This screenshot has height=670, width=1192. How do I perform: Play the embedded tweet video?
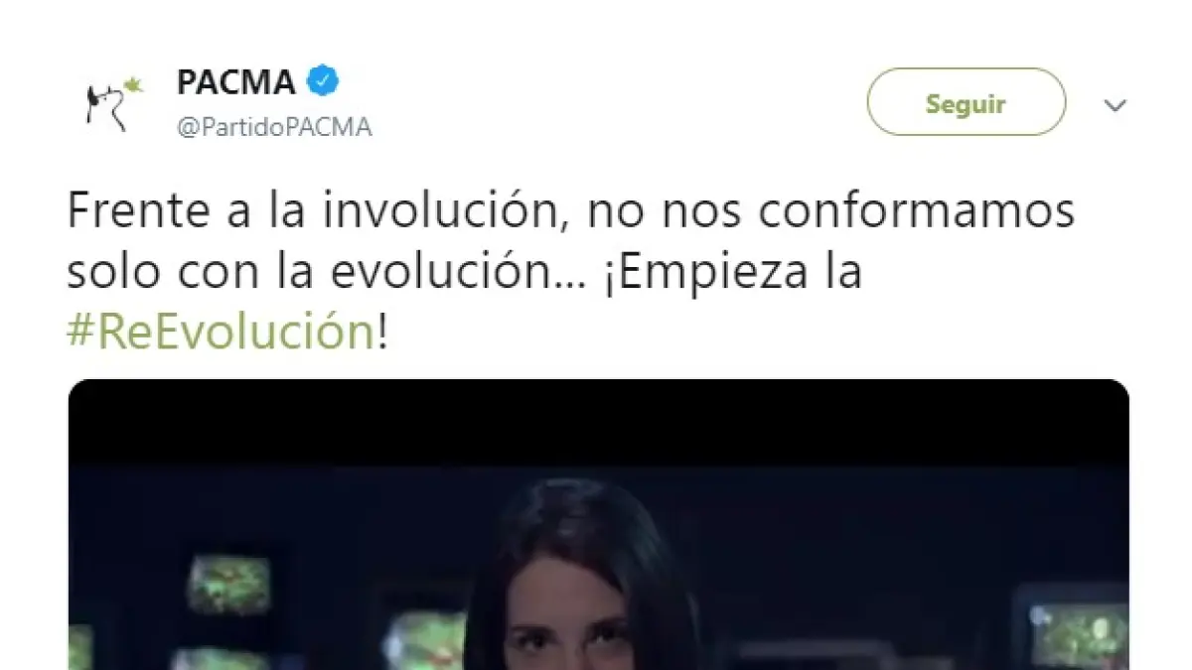(598, 524)
